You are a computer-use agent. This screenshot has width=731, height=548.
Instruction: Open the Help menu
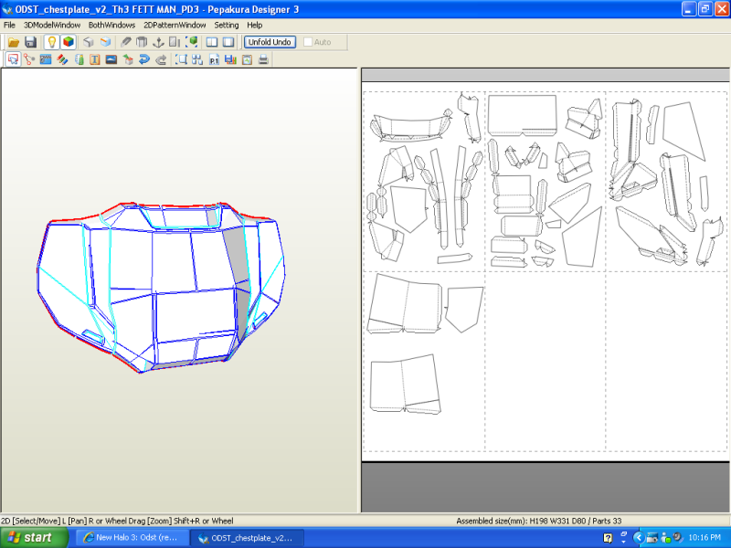255,26
